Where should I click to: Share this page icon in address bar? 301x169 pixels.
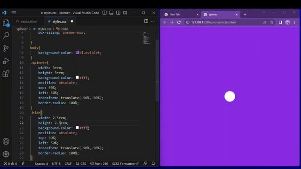[x=264, y=22]
